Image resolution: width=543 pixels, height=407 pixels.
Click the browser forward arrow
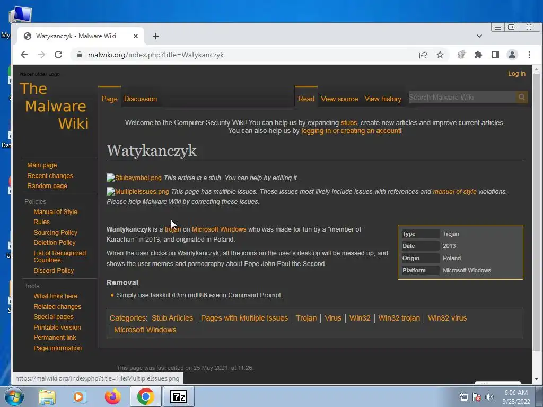click(41, 55)
